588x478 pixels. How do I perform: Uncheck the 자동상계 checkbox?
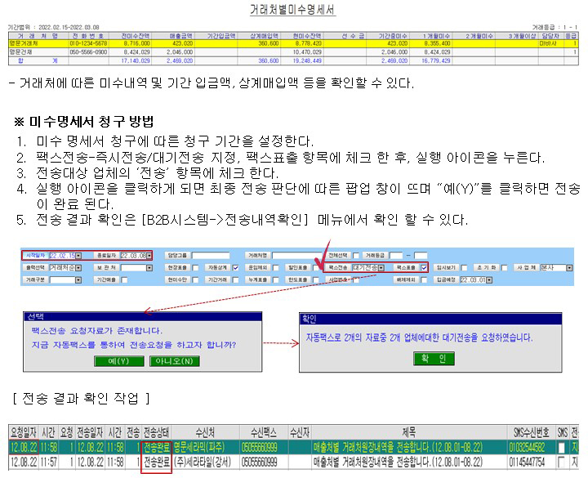tap(235, 268)
